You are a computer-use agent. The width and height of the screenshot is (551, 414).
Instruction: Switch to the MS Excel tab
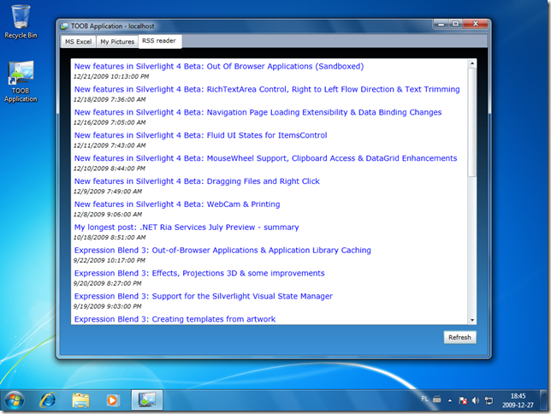pyautogui.click(x=79, y=41)
